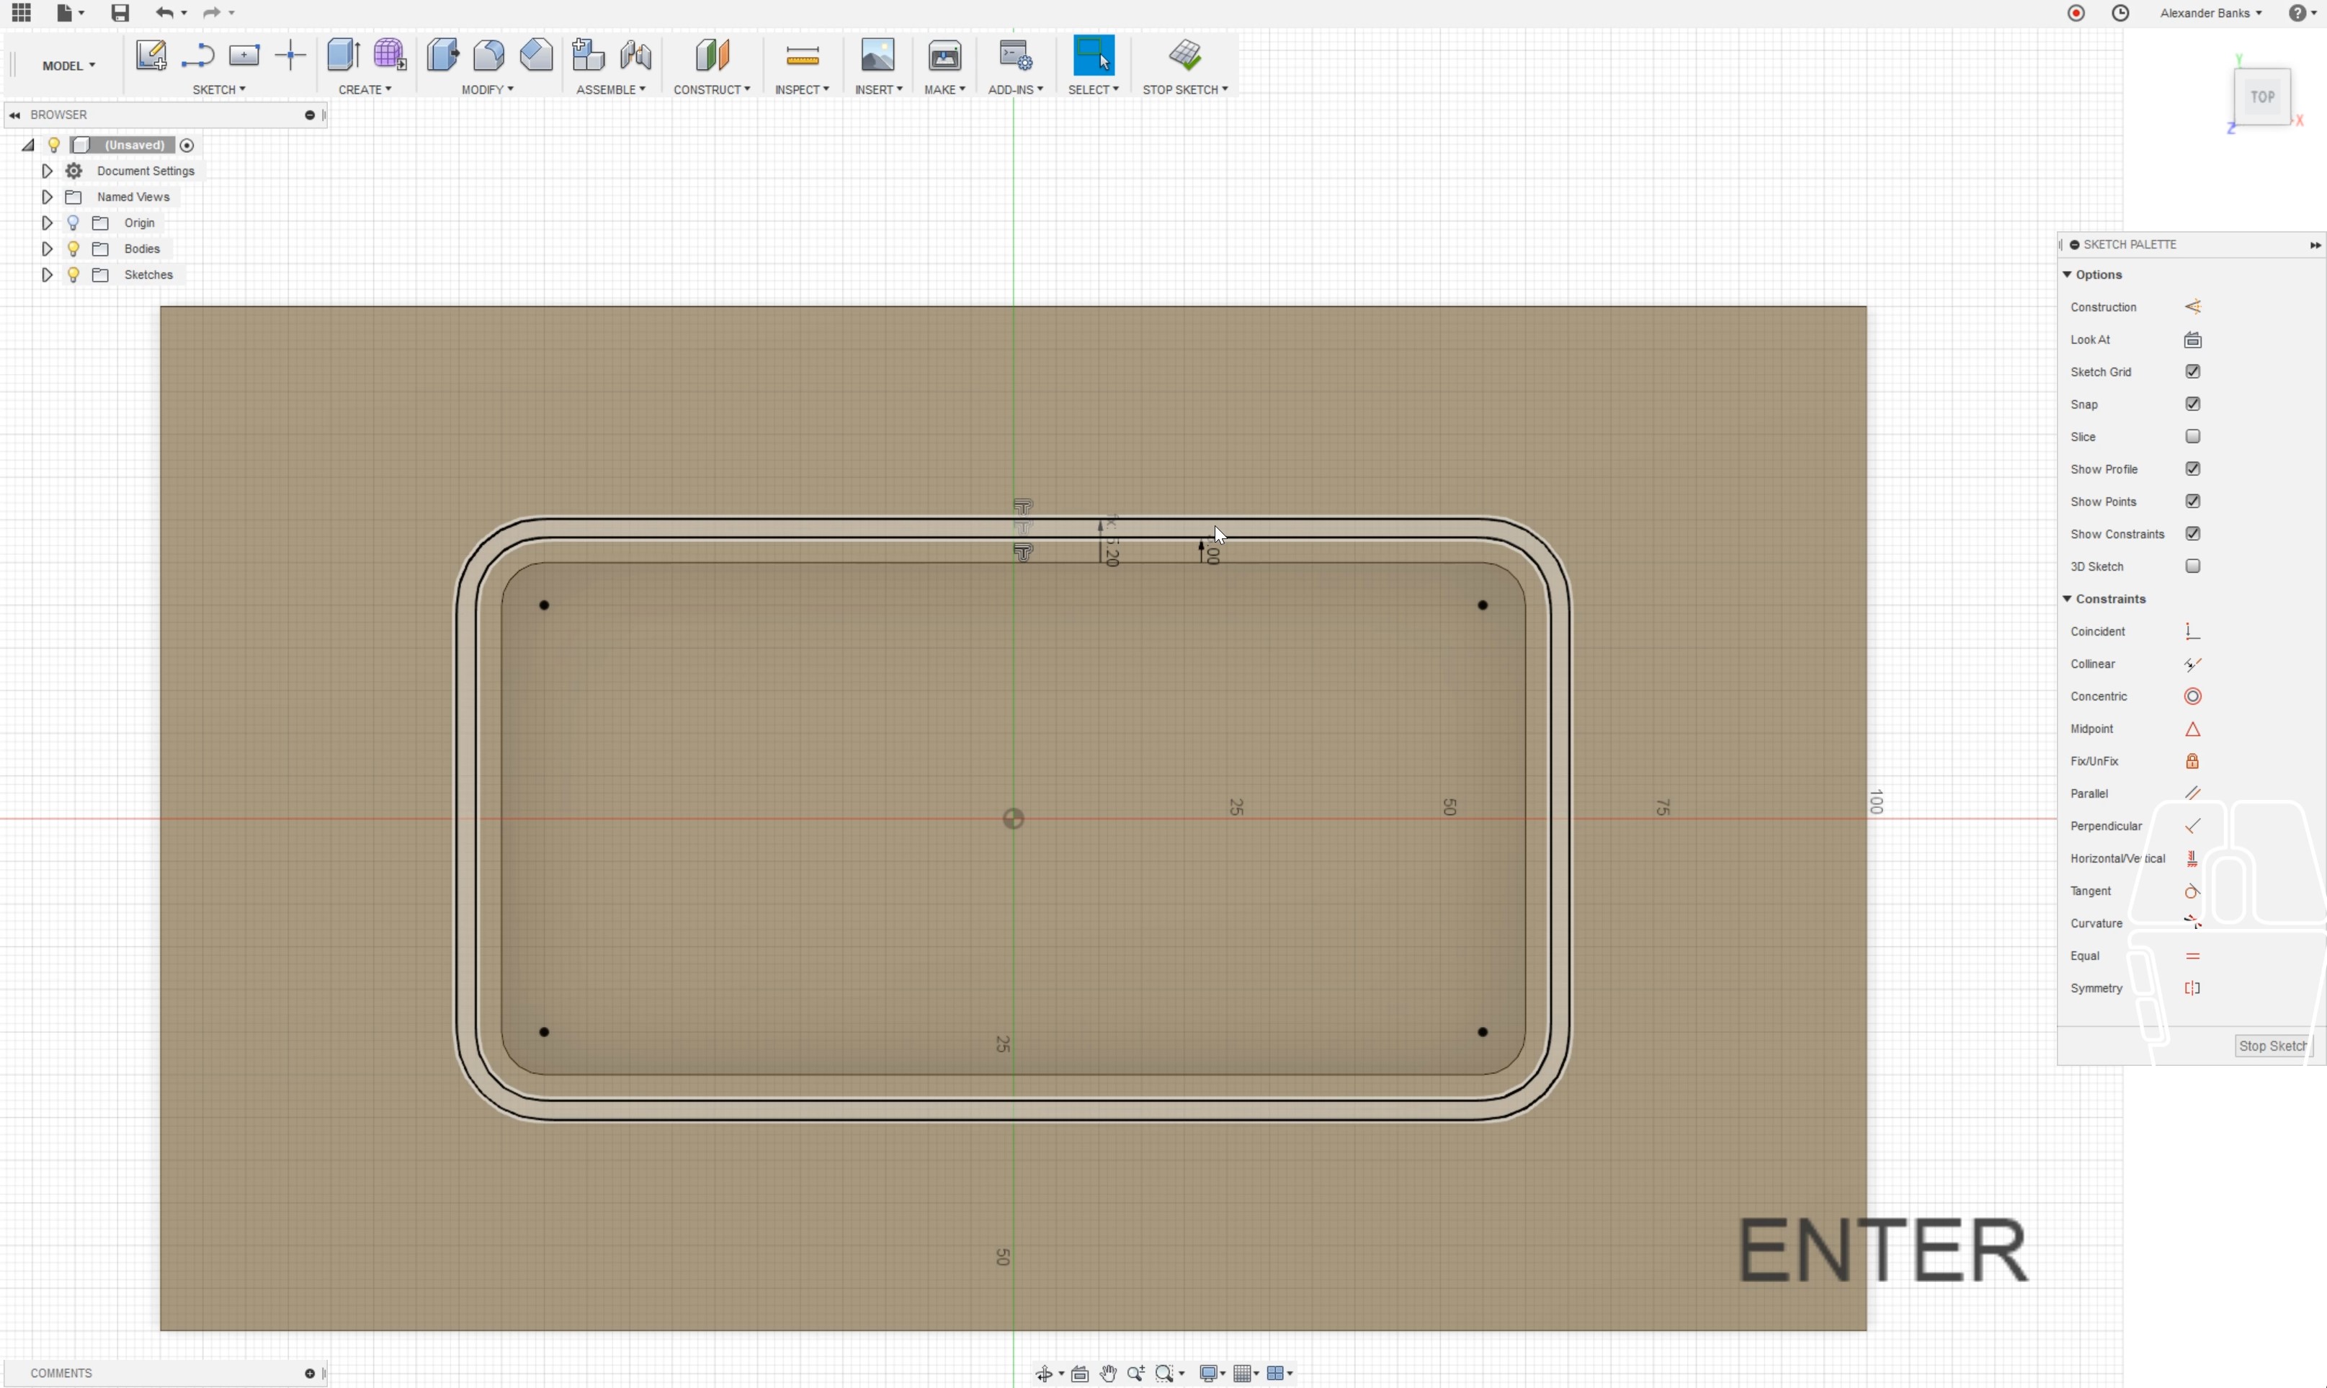
Task: Open the CONSTRUCT menu
Action: [x=712, y=90]
